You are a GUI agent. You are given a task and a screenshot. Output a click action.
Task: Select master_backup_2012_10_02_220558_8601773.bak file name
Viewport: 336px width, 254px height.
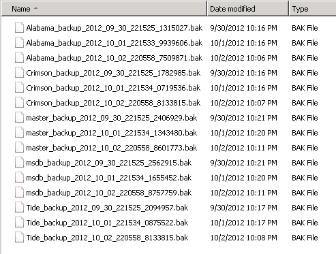(x=112, y=148)
